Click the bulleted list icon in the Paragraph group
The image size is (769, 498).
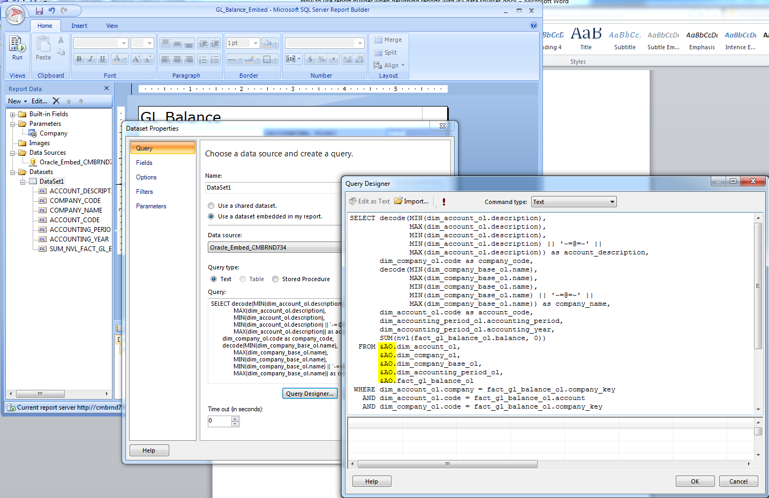click(202, 59)
